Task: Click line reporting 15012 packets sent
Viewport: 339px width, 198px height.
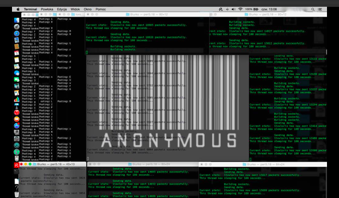Action: tap(258, 43)
